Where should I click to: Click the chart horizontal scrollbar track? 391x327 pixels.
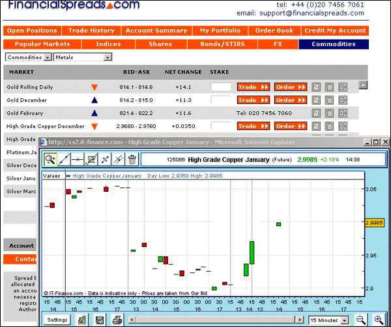tap(216, 320)
